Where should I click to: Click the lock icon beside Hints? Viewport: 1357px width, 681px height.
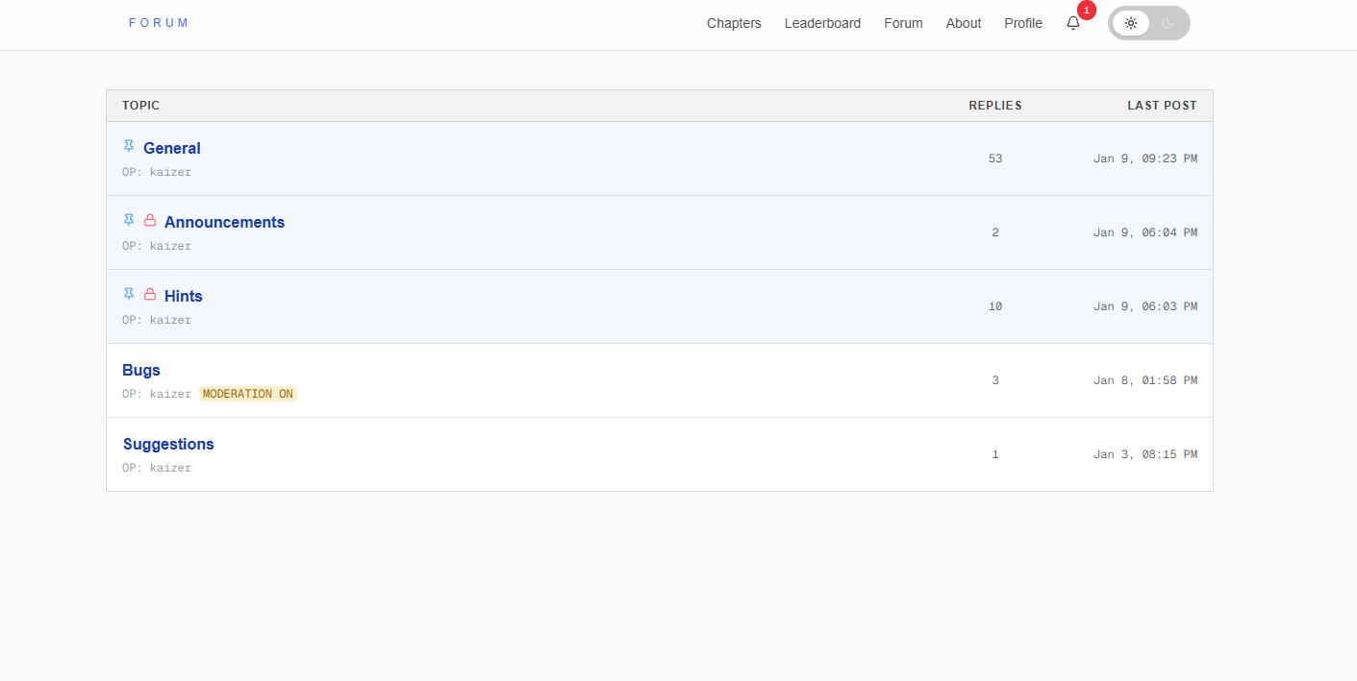tap(150, 294)
